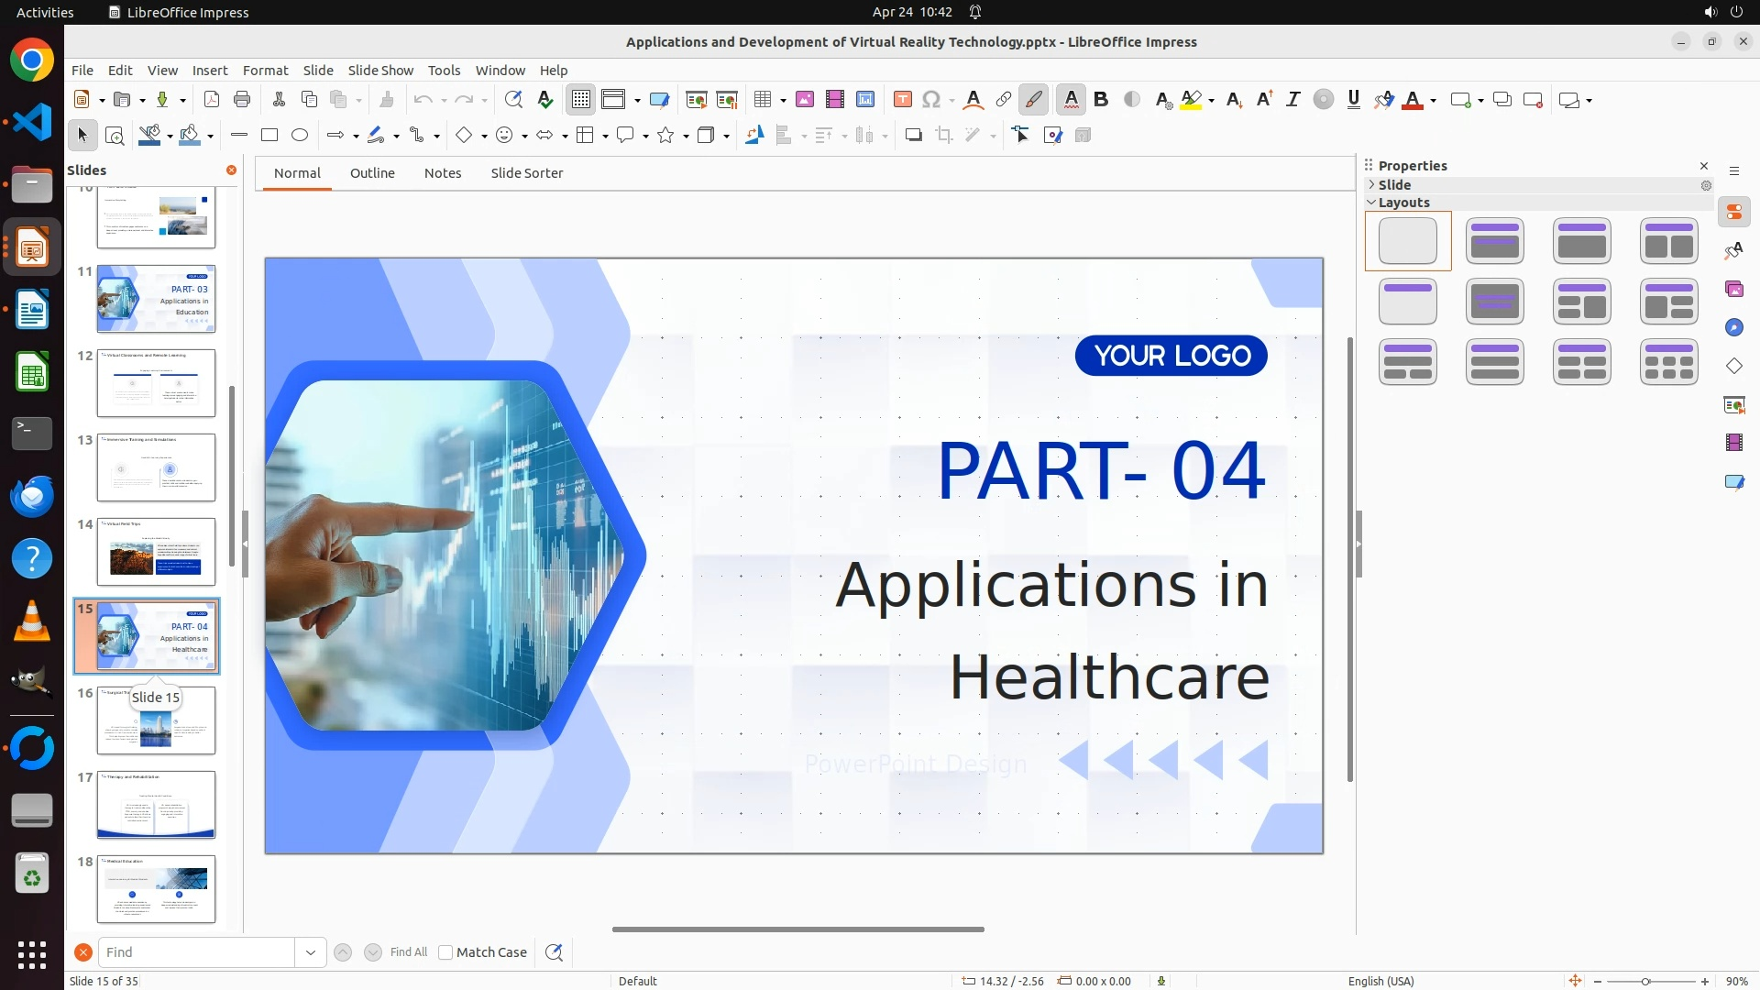Screen dimensions: 1760x990
Task: Enable the Match Case checkbox
Action: [x=445, y=952]
